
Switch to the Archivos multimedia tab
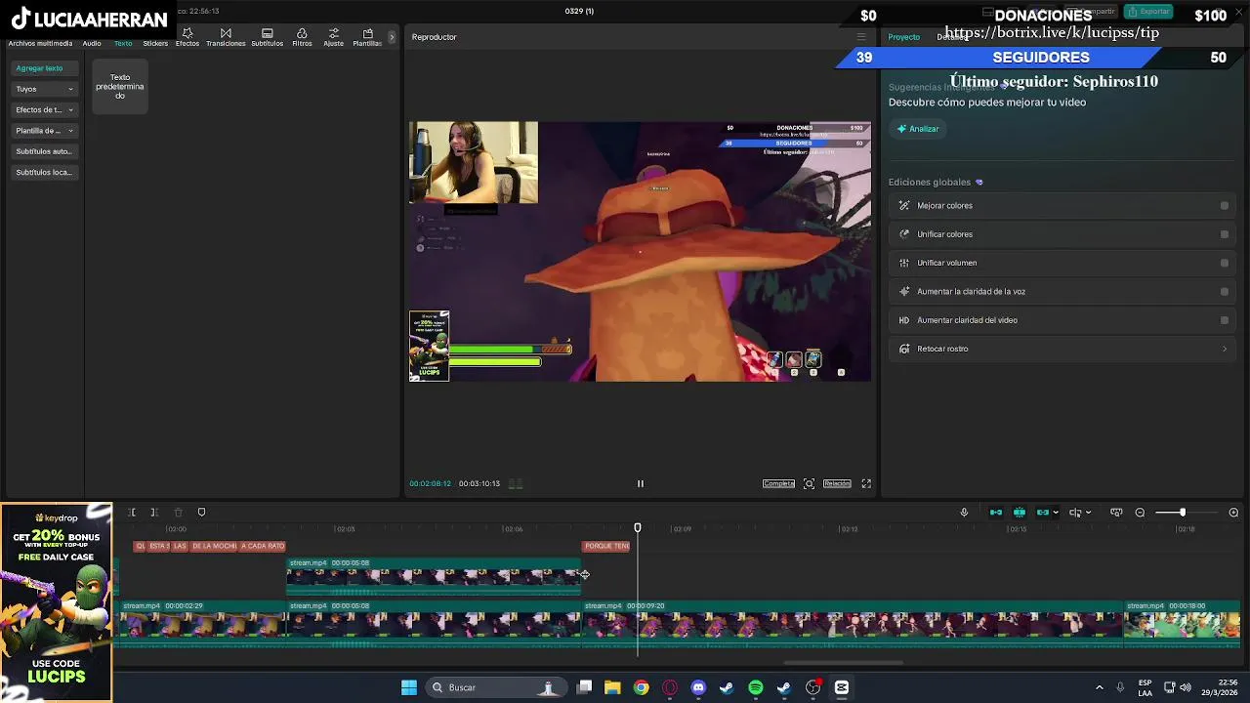tap(40, 44)
